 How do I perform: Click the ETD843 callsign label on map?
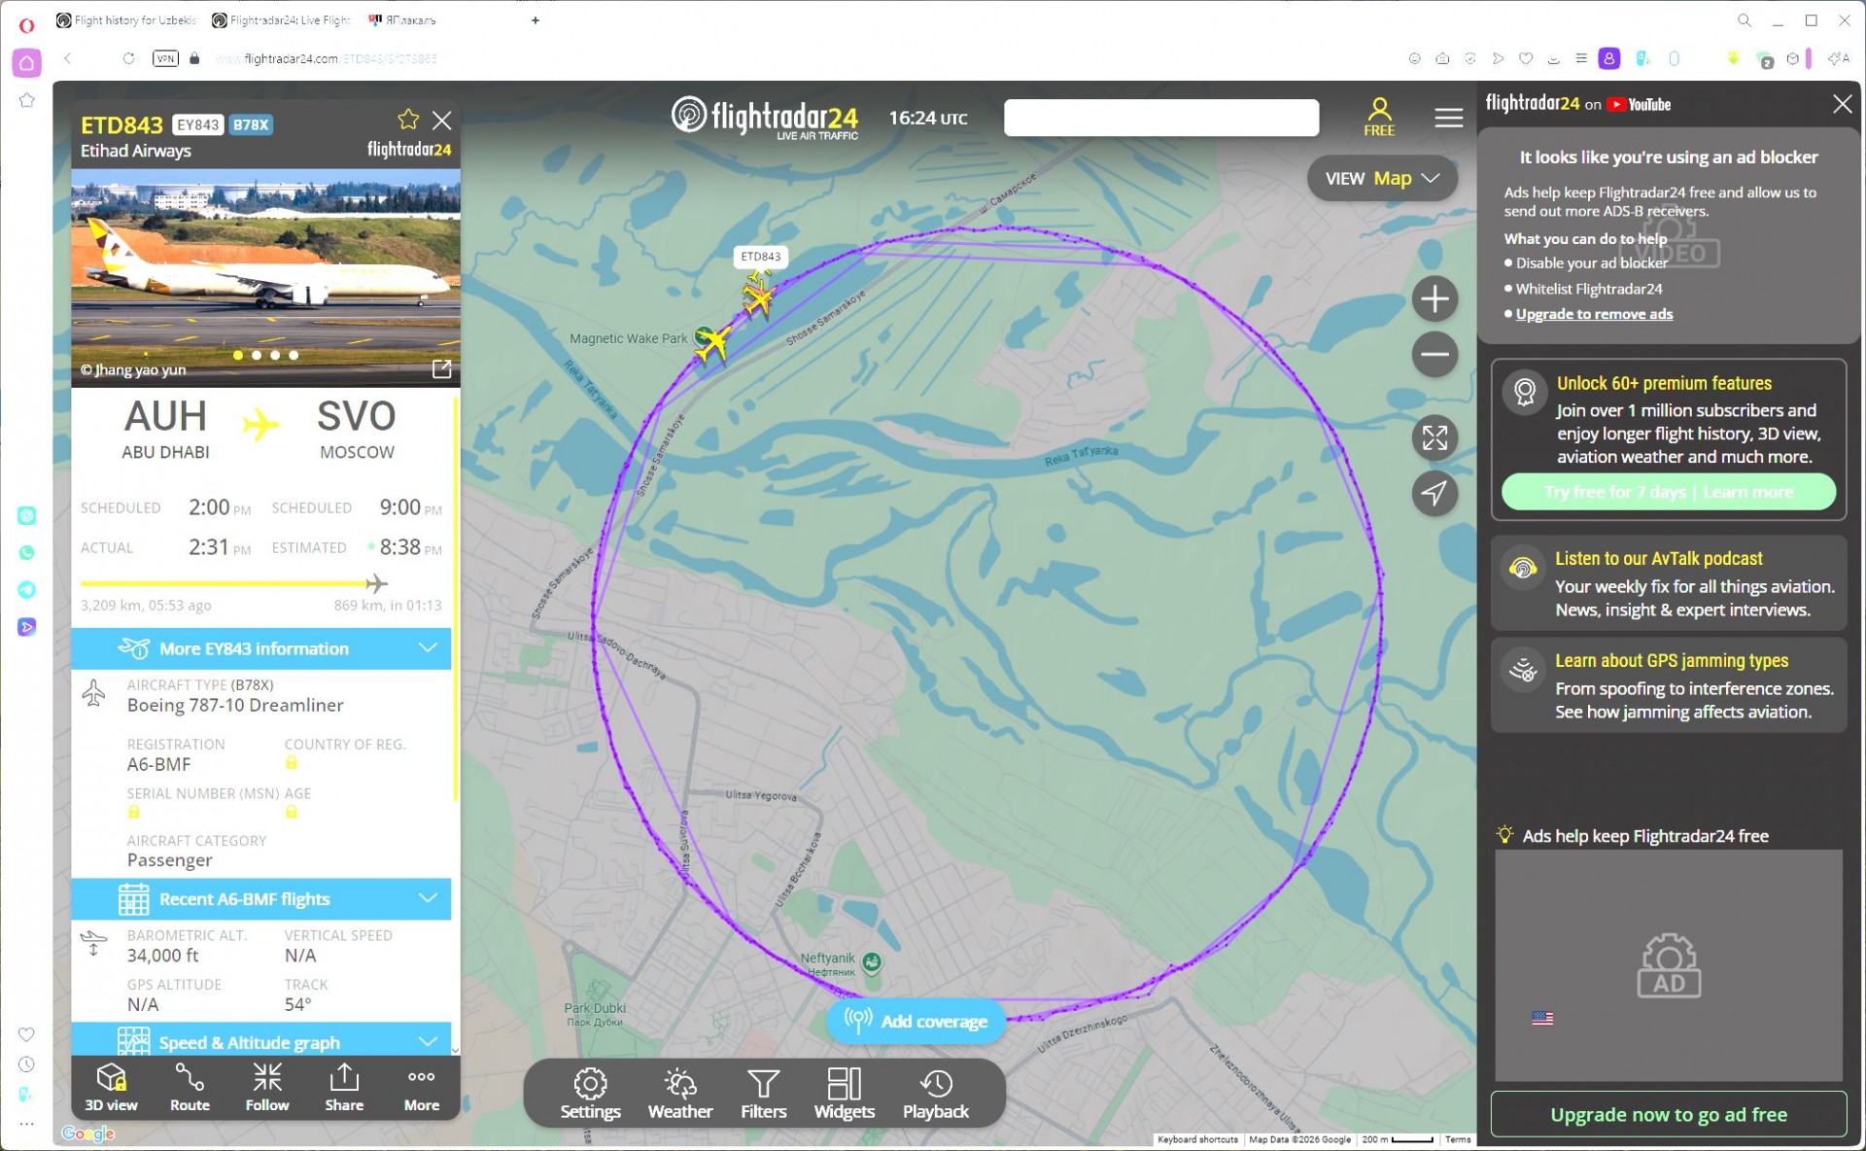pyautogui.click(x=761, y=257)
